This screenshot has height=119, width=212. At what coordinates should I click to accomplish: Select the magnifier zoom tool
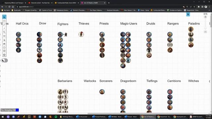click(4, 32)
